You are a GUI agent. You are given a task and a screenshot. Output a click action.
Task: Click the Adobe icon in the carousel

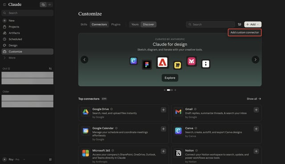pyautogui.click(x=162, y=62)
